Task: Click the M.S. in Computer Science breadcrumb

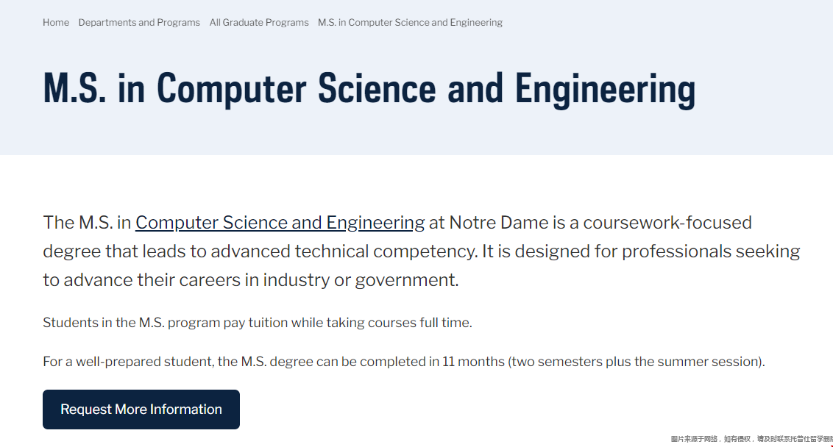Action: point(410,22)
